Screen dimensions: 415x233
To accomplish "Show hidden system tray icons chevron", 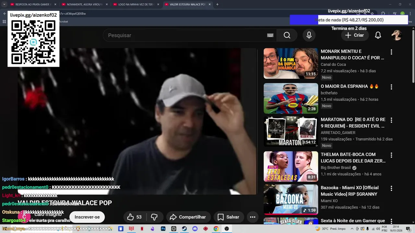I will coord(352,229).
